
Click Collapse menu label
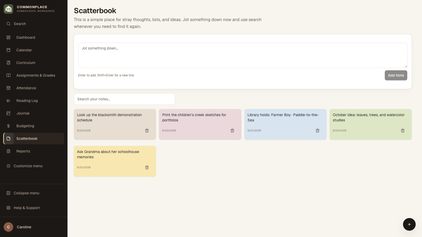tap(26, 193)
